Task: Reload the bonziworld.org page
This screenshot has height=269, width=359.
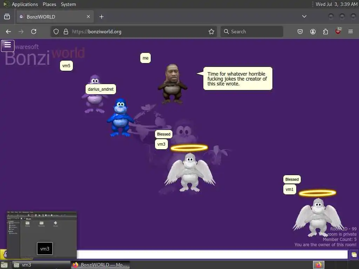Action: [34, 32]
